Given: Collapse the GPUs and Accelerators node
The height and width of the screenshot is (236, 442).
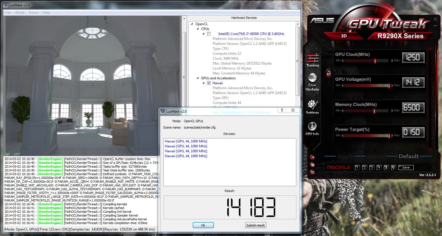Looking at the screenshot, I should click(198, 78).
